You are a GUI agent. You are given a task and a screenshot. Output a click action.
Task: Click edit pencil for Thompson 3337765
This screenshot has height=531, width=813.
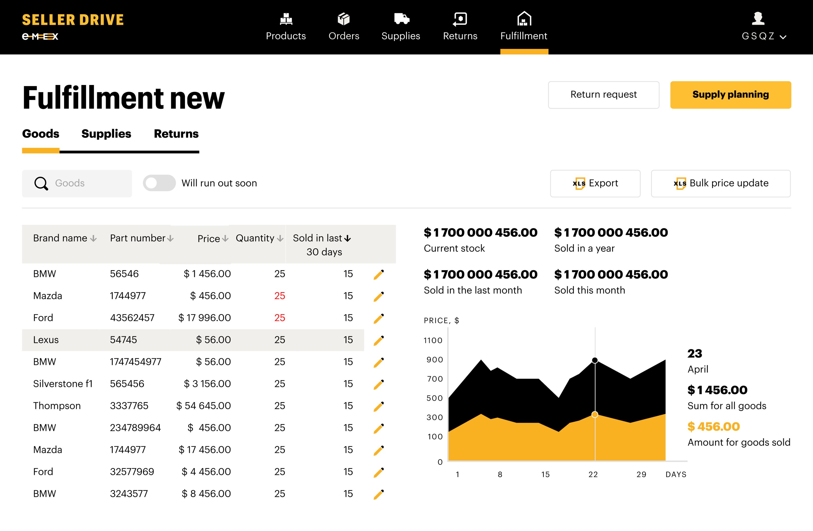(378, 406)
